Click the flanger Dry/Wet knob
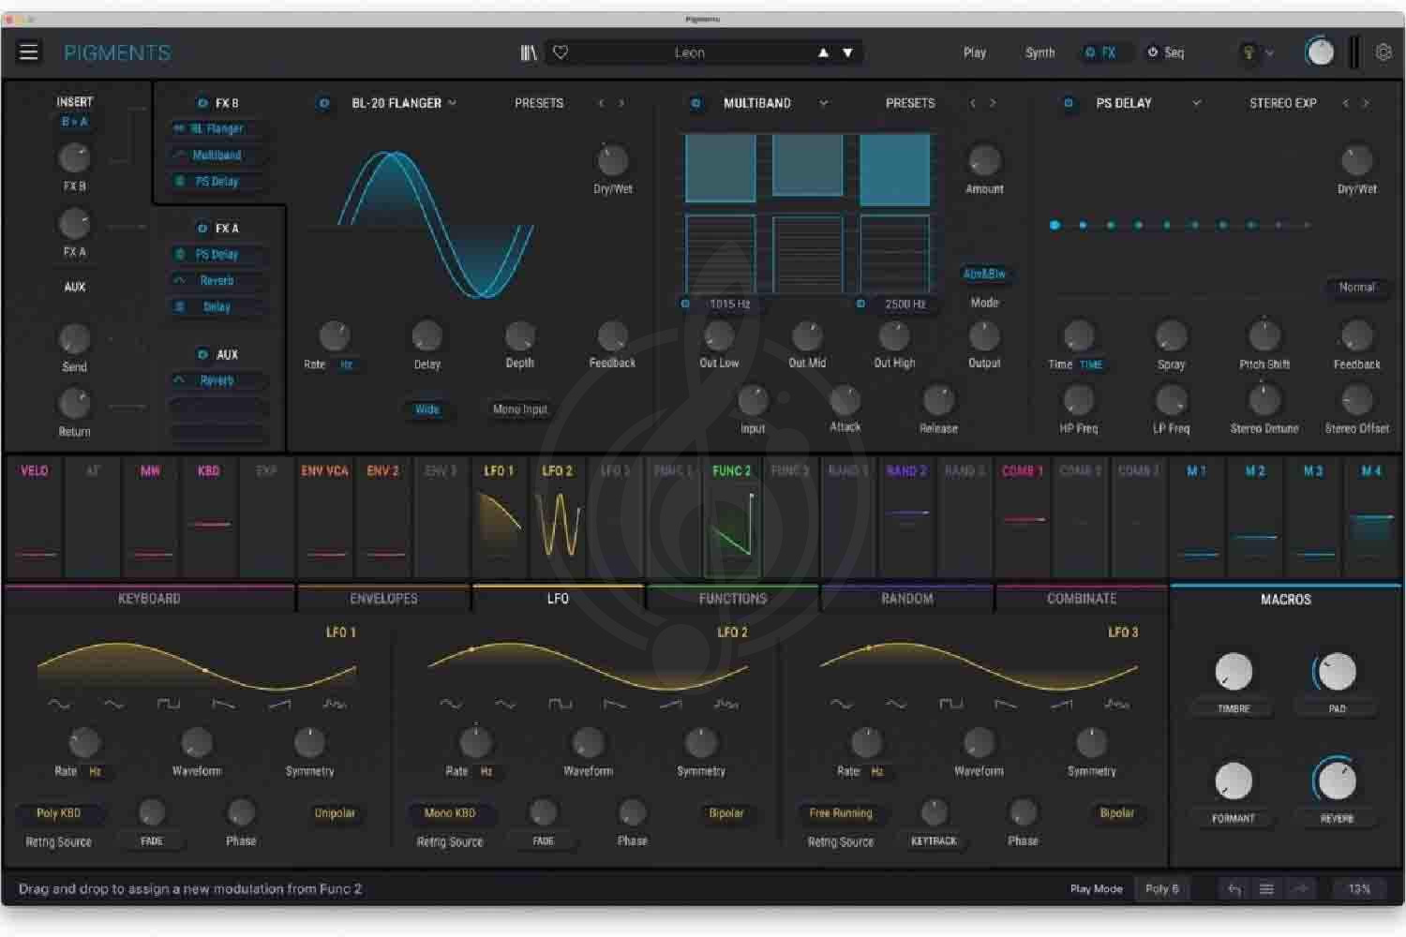1406x937 pixels. pos(613,160)
